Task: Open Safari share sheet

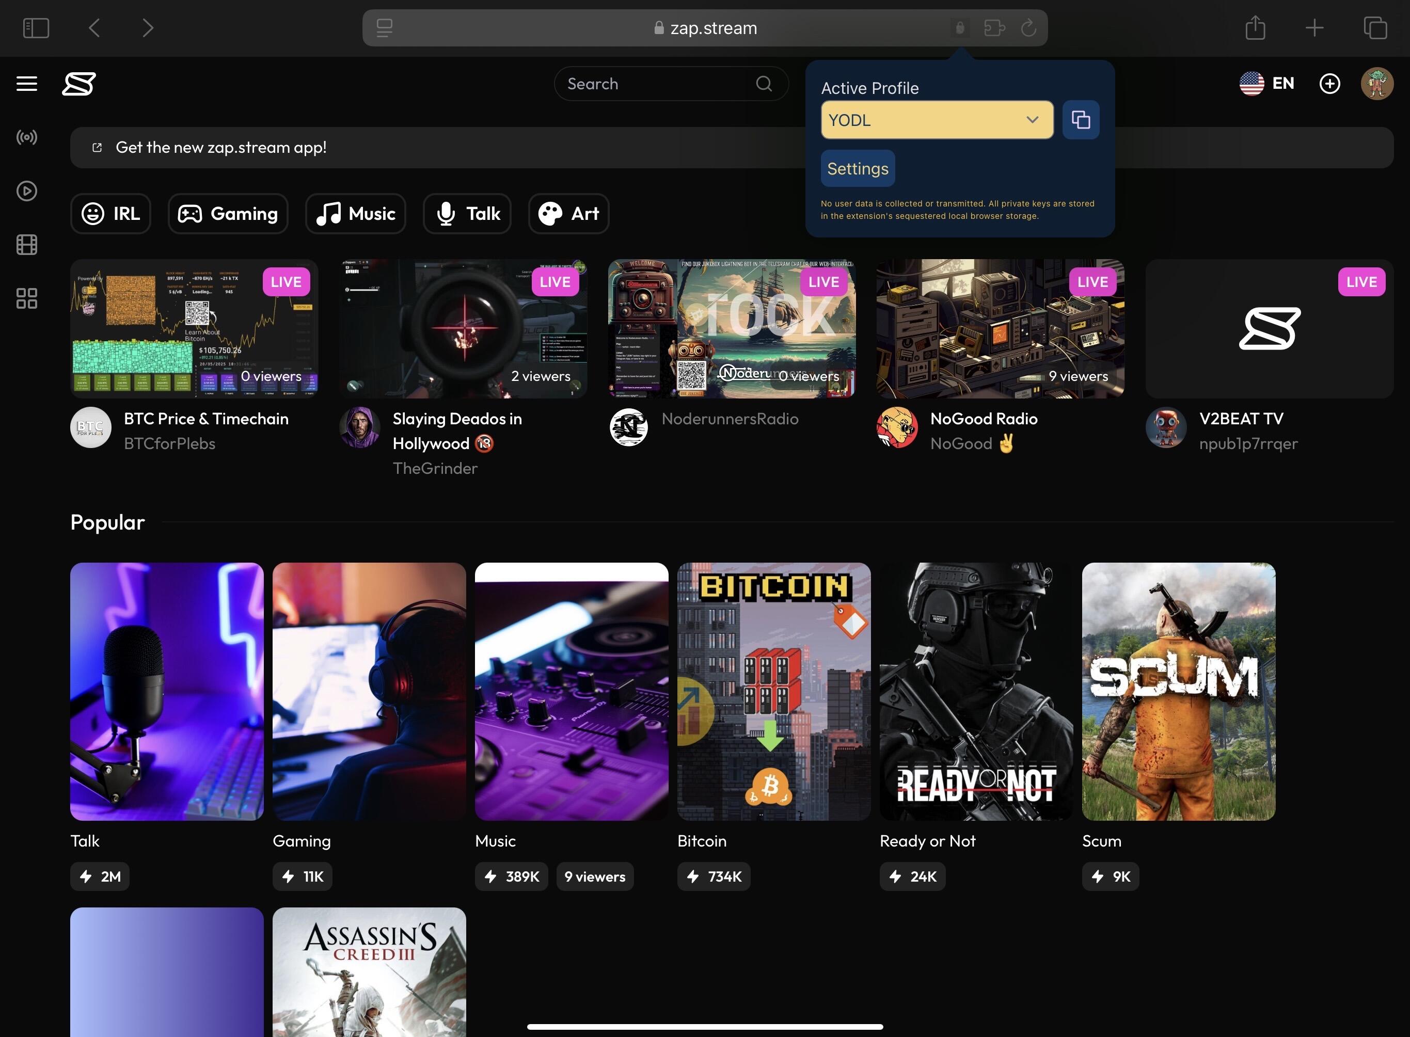Action: [x=1255, y=28]
